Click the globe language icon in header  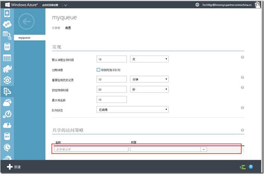point(197,5)
